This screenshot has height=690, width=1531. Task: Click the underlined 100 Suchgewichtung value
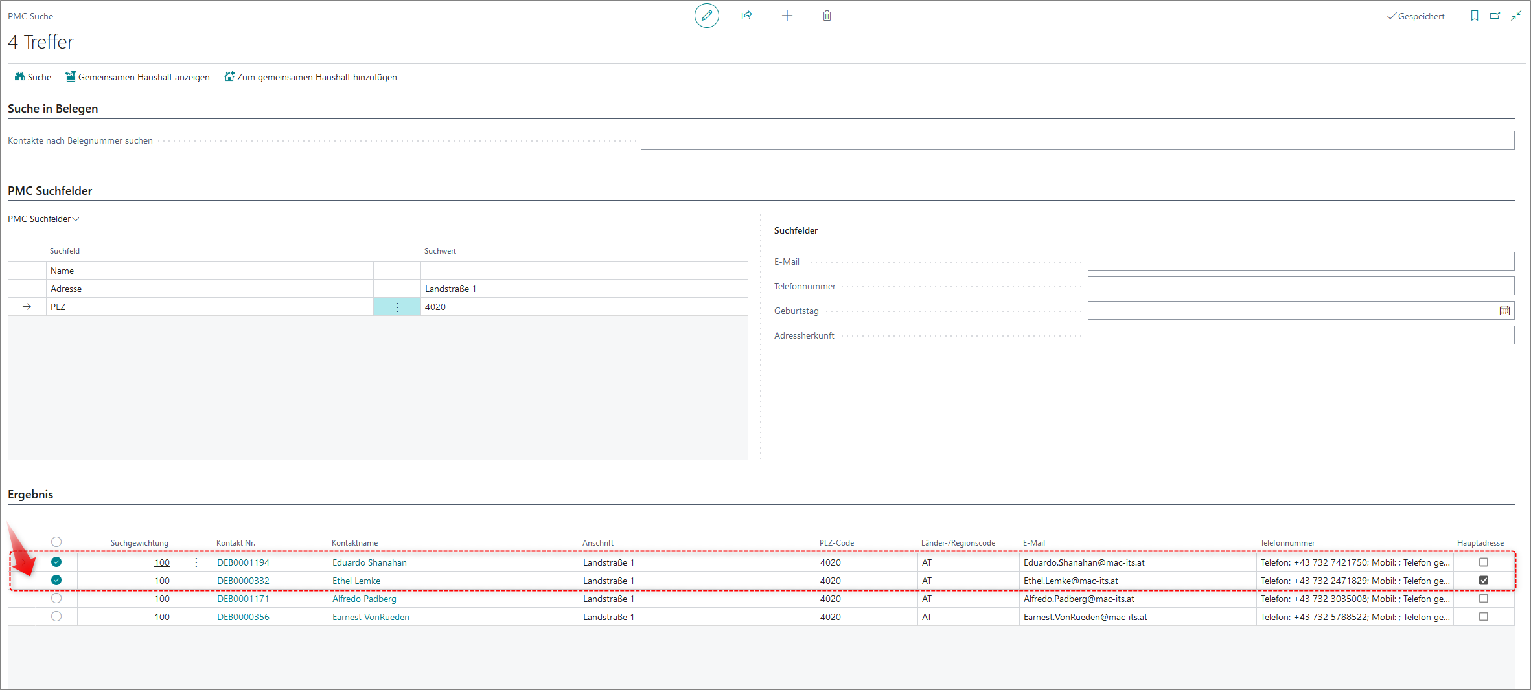[x=162, y=562]
